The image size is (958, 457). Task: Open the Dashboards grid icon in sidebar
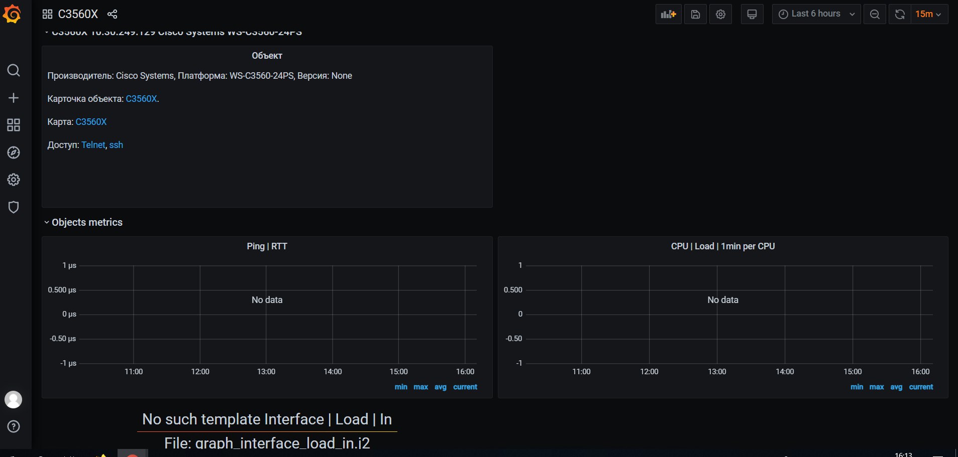click(x=14, y=125)
